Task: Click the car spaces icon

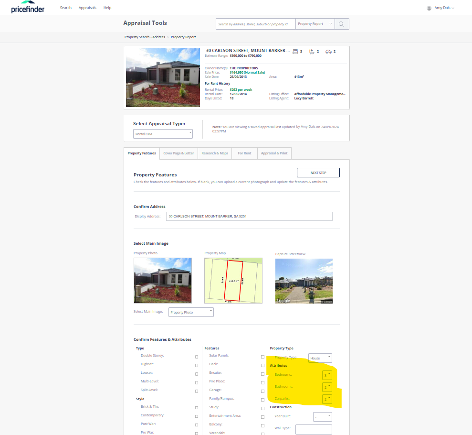Action: (328, 51)
